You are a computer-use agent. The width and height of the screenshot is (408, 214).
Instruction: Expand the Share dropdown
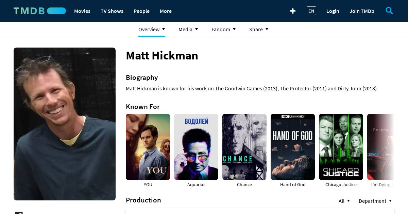tap(259, 30)
